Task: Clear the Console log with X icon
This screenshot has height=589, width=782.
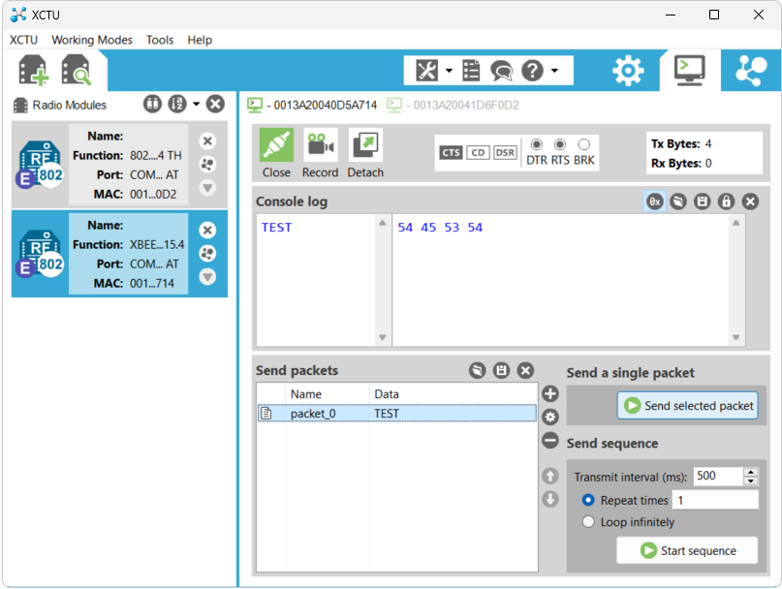Action: tap(750, 201)
